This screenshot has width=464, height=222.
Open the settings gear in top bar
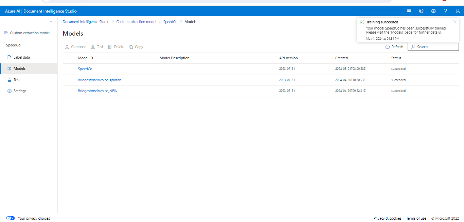[x=433, y=11]
